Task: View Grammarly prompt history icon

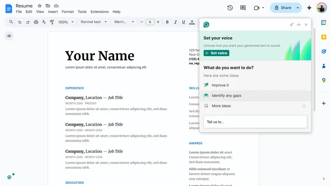Action: pos(304,106)
